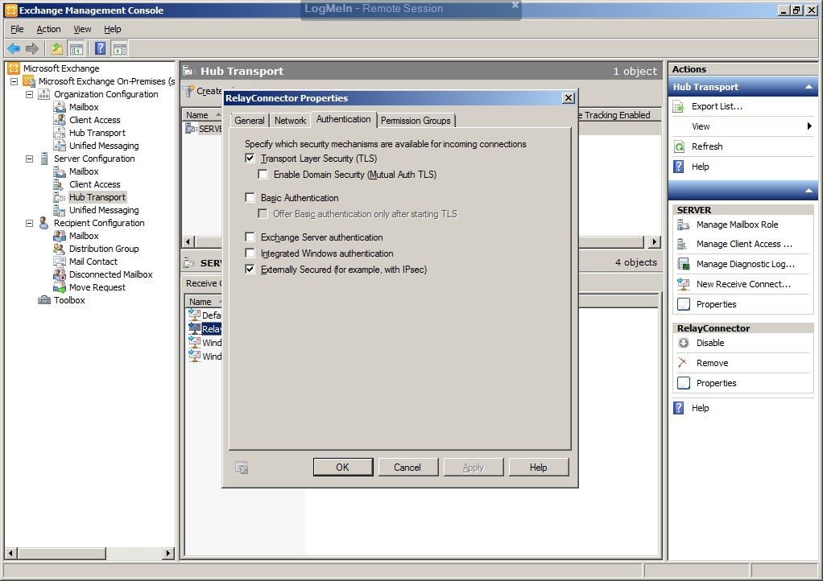The image size is (823, 581).
Task: Click the Manage Mailbox Role icon
Action: coord(684,225)
